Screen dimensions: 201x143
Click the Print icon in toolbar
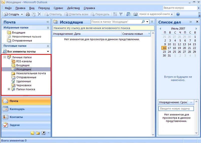(28, 14)
